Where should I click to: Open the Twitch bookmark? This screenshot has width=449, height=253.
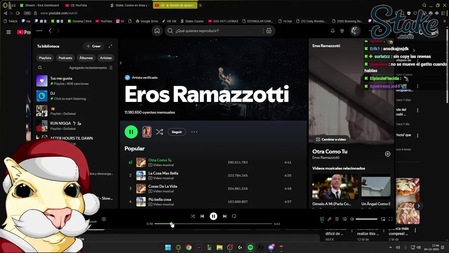[11, 21]
